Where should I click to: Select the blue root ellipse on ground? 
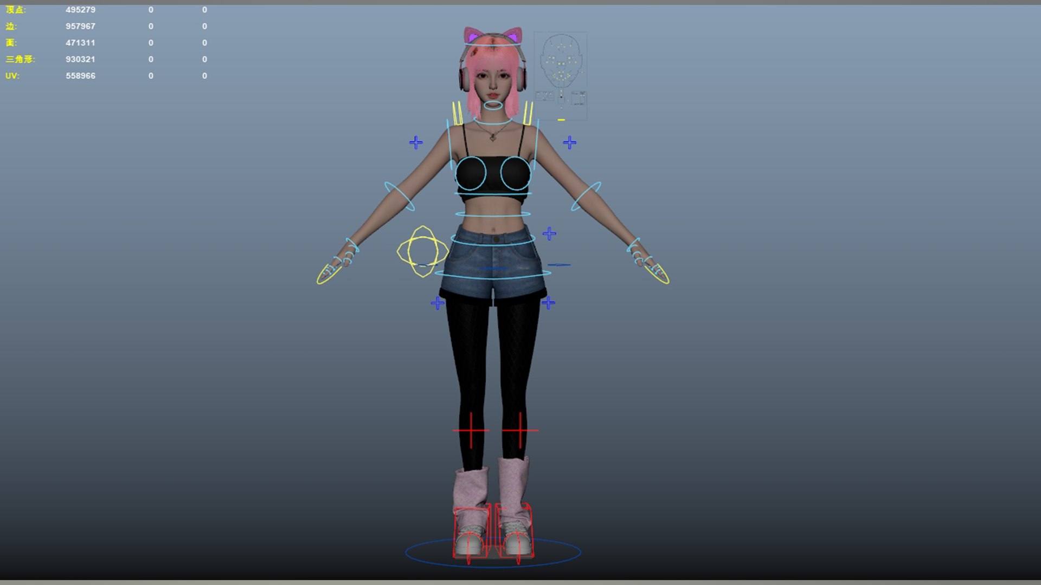(x=493, y=552)
